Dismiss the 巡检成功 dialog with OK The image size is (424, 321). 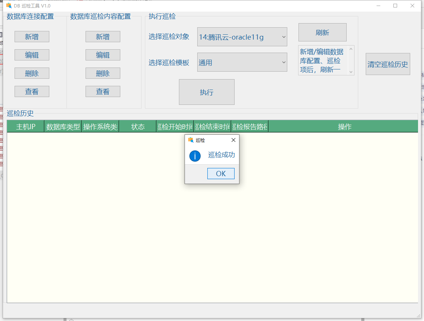221,173
